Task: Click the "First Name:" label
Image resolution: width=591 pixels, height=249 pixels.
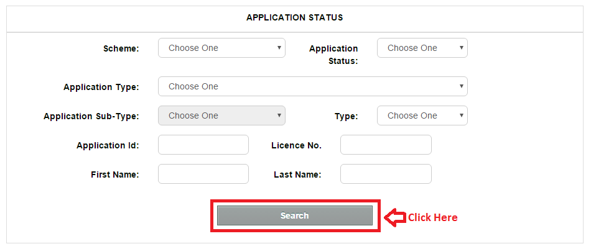Action: [x=115, y=174]
